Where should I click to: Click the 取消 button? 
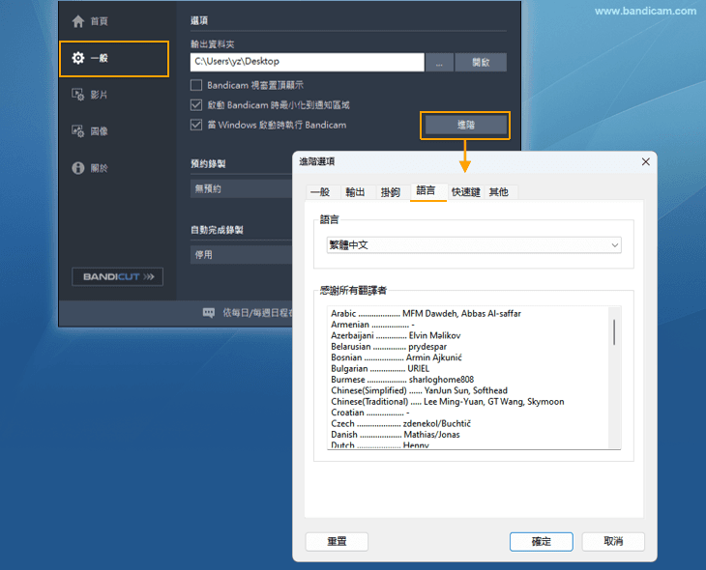pos(613,542)
